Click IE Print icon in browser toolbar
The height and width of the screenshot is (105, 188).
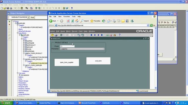pos(114,21)
